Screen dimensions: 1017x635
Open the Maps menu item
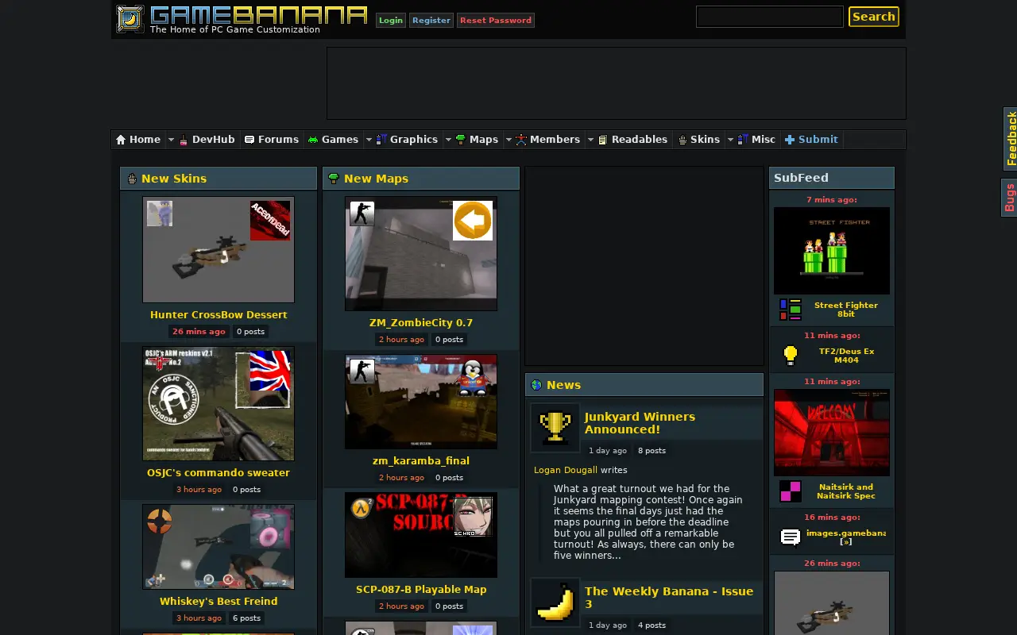tap(477, 140)
